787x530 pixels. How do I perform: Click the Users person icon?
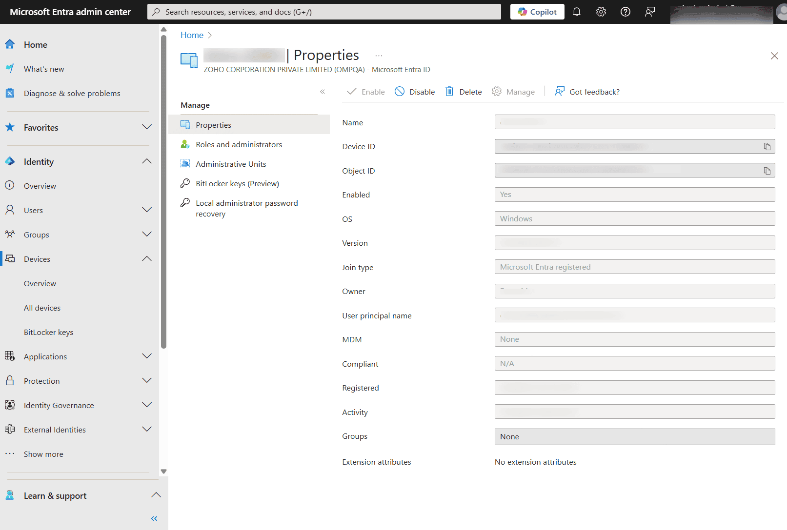[10, 210]
